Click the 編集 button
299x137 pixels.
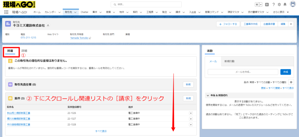coord(283,24)
